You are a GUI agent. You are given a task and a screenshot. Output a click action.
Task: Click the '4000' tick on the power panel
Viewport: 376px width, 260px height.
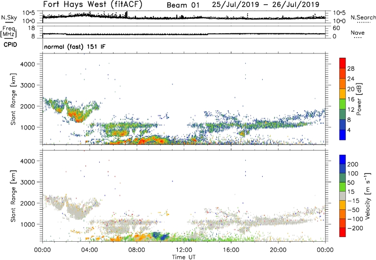[x=28, y=64]
